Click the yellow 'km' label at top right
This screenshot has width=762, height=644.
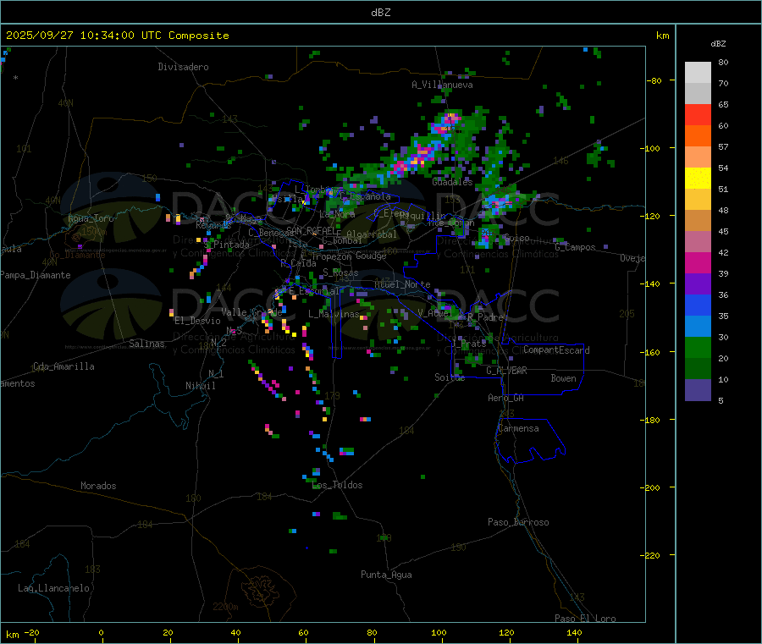point(662,36)
